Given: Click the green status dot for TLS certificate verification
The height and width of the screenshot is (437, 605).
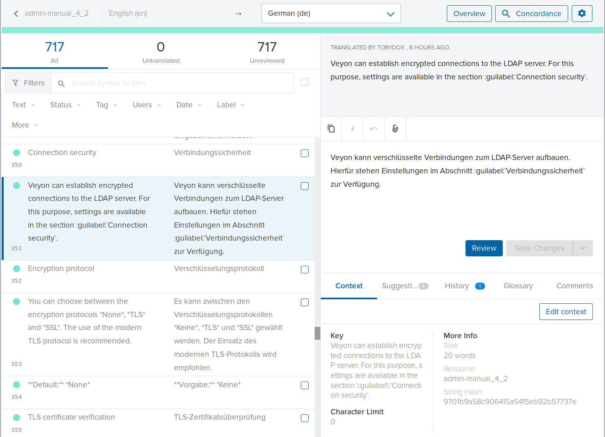Looking at the screenshot, I should coord(17,417).
